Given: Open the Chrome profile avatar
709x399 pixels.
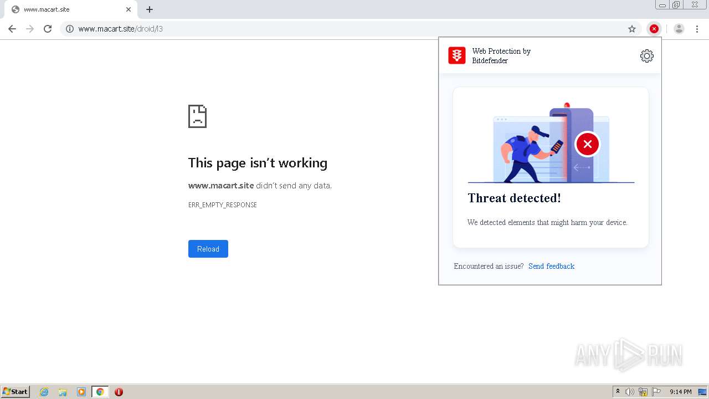Looking at the screenshot, I should click(679, 29).
